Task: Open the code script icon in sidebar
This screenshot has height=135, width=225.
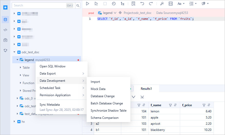Action: coord(5,30)
